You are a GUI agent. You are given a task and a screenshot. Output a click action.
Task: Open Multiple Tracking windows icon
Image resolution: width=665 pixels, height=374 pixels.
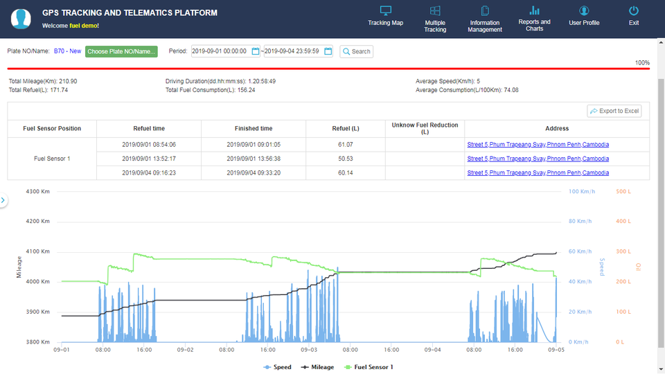435,11
